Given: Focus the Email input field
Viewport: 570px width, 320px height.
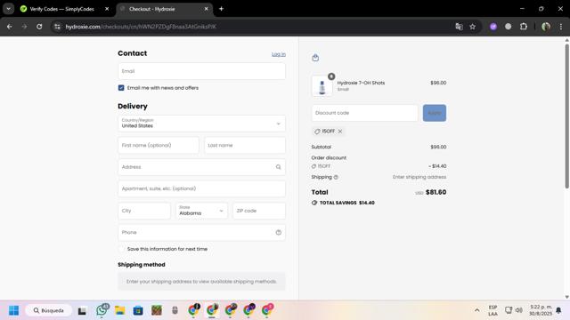Looking at the screenshot, I should pyautogui.click(x=201, y=71).
